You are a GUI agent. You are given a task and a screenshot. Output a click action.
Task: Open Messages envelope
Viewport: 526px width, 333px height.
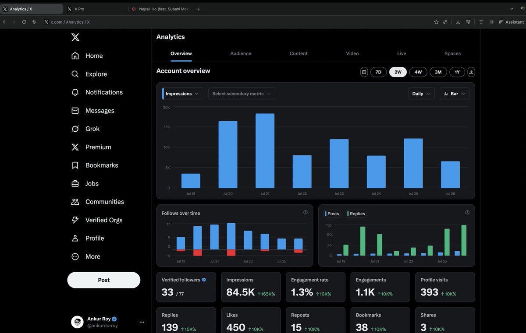[x=92, y=111]
